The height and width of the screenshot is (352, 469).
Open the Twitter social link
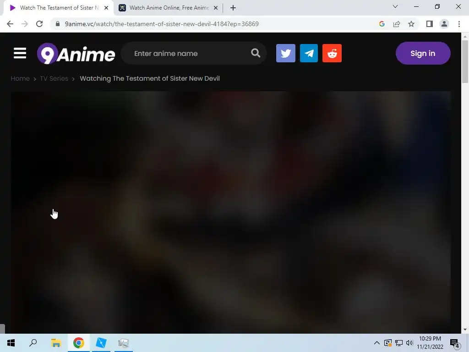[286, 53]
